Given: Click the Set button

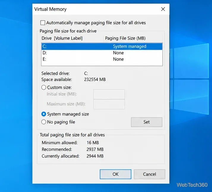Looking at the screenshot, I should [x=147, y=122].
